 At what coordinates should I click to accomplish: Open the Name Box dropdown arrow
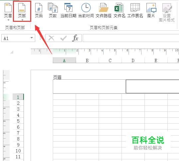32,38
